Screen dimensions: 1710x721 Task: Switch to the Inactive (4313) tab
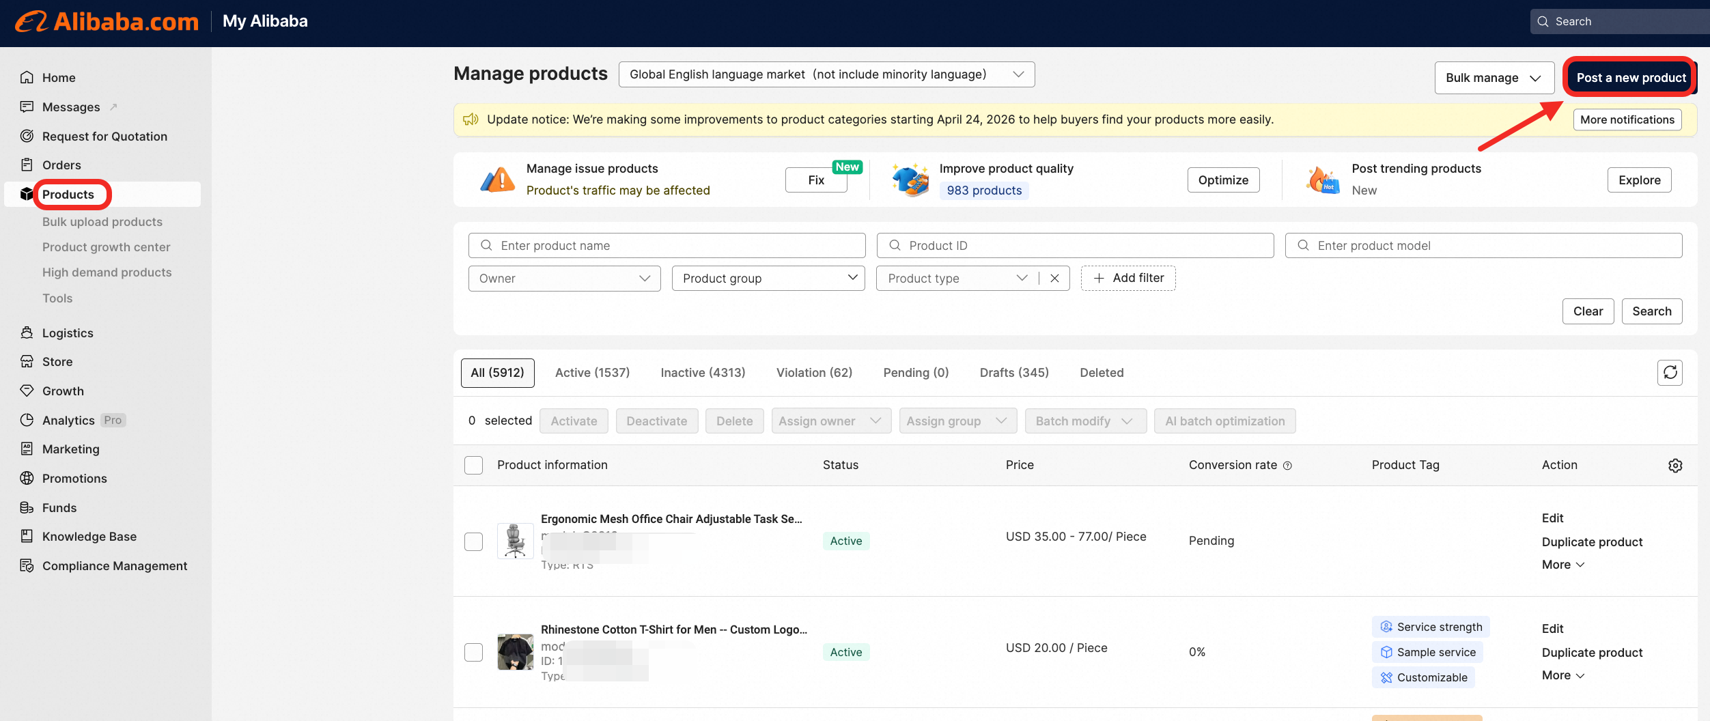703,373
